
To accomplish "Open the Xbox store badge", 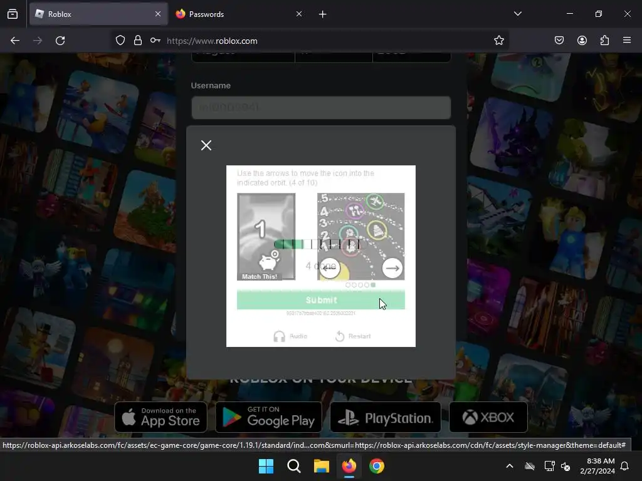I will coord(488,416).
